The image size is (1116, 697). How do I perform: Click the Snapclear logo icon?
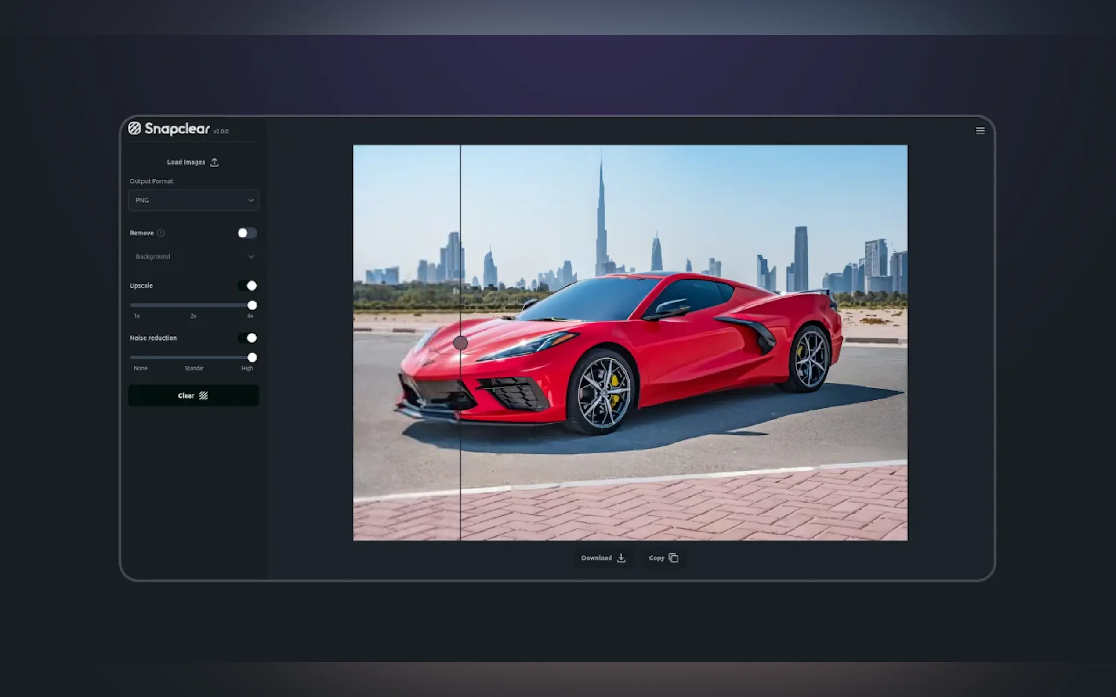click(x=134, y=128)
